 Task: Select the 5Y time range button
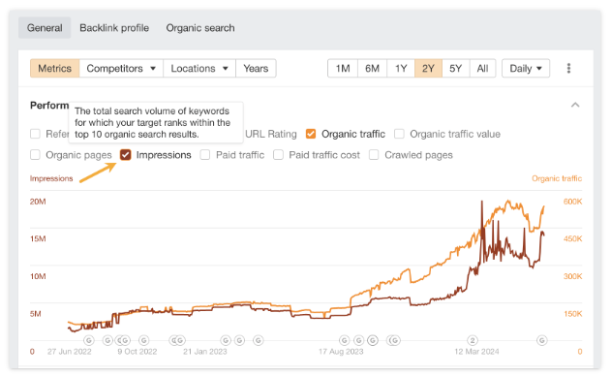tap(455, 68)
